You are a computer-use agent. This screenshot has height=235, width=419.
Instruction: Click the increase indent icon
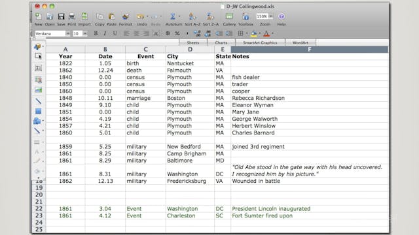coord(229,33)
